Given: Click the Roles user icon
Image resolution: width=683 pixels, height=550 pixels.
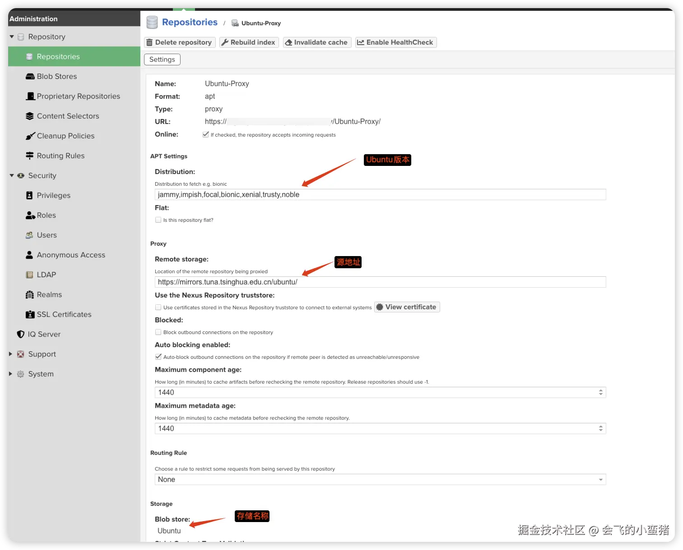Looking at the screenshot, I should tap(30, 215).
